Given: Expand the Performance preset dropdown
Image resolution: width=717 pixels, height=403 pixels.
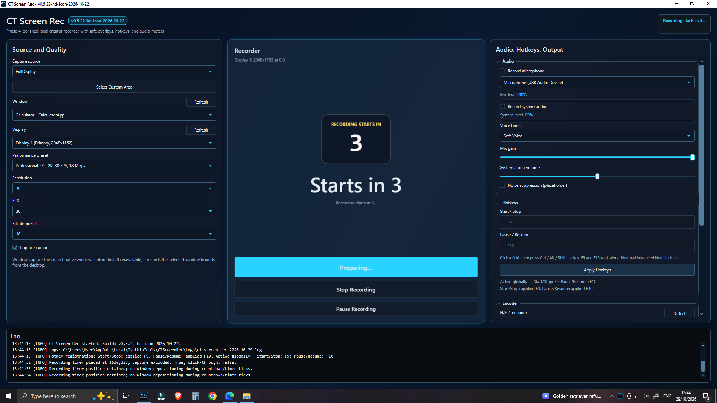Looking at the screenshot, I should point(114,165).
